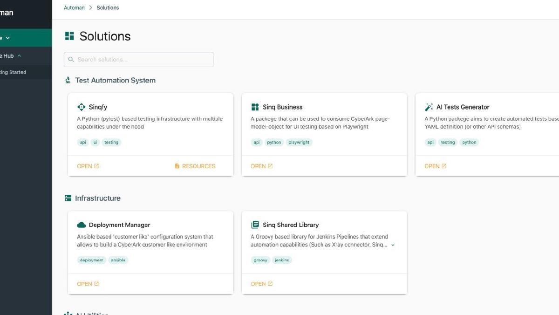Click the Infrastructure section server icon

pos(68,198)
